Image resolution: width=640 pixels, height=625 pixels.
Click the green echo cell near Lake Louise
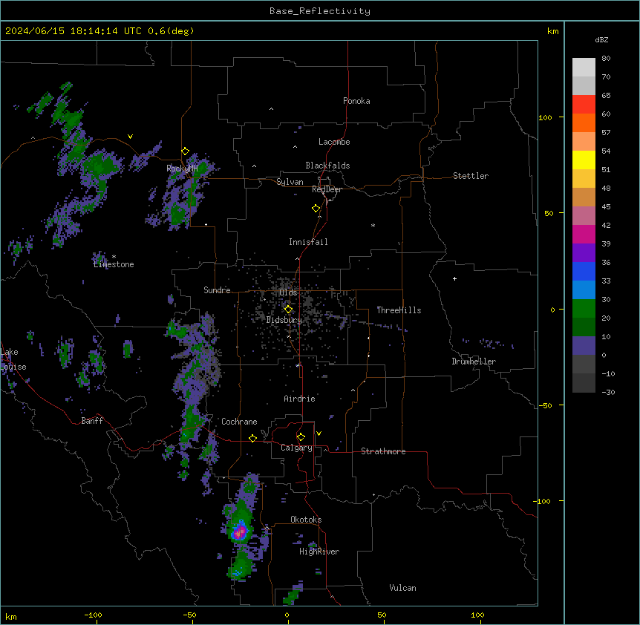pyautogui.click(x=65, y=353)
